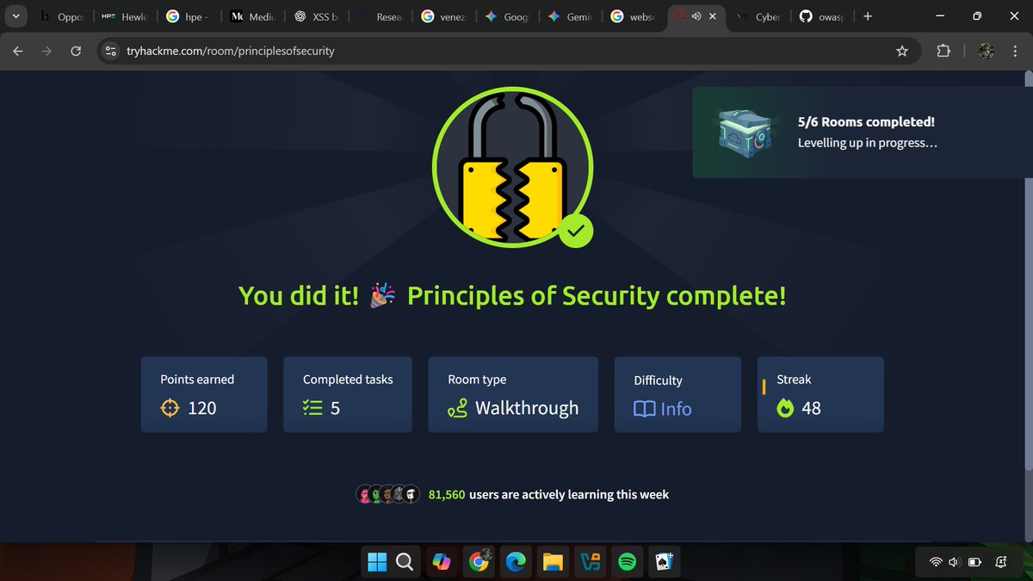
Task: Open Spotify from the taskbar
Action: tap(627, 562)
